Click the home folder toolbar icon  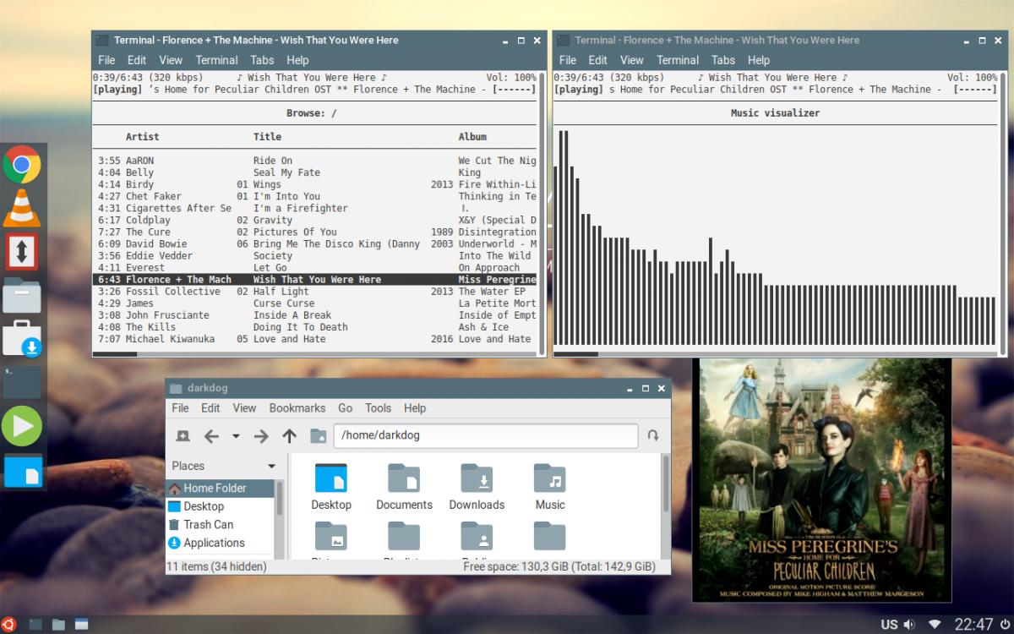(318, 435)
